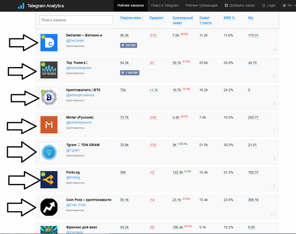The height and width of the screenshot is (234, 296).
Task: Switch to the Рейтинг каналов tab
Action: coord(130,6)
